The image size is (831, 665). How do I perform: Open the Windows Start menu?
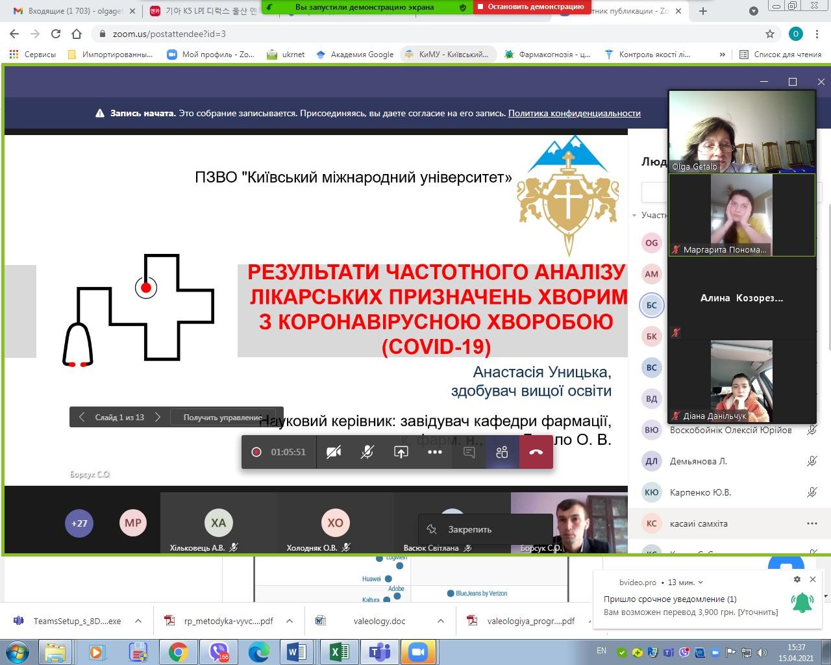click(x=17, y=651)
